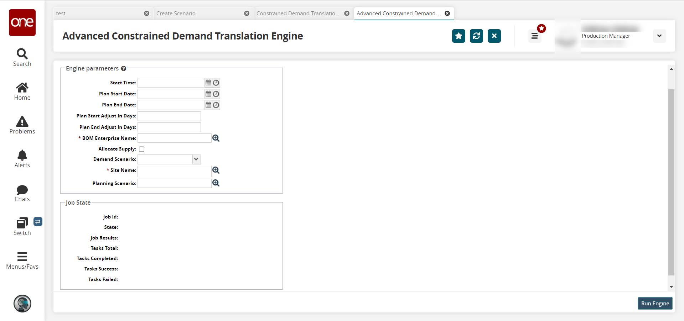The height and width of the screenshot is (321, 684).
Task: Click the Plan End Date input field
Action: (x=171, y=105)
